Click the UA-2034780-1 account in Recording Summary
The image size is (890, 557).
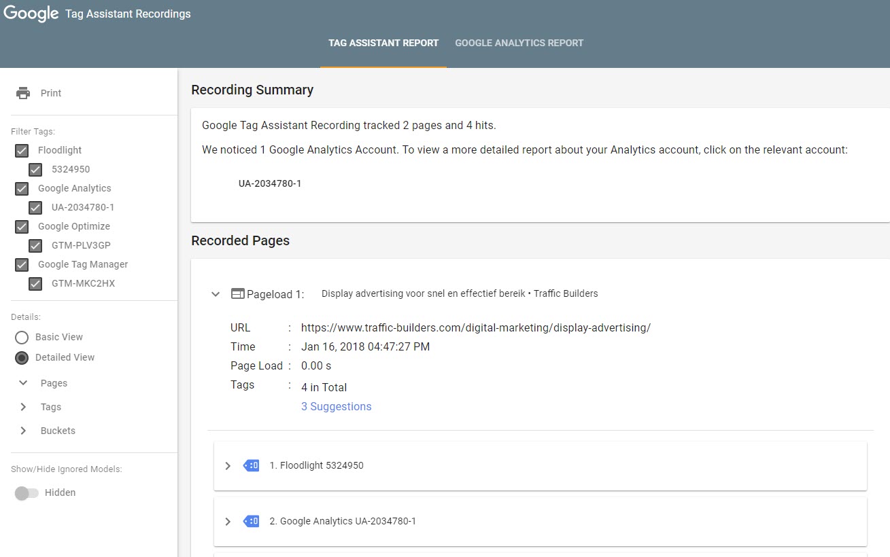[x=270, y=183]
